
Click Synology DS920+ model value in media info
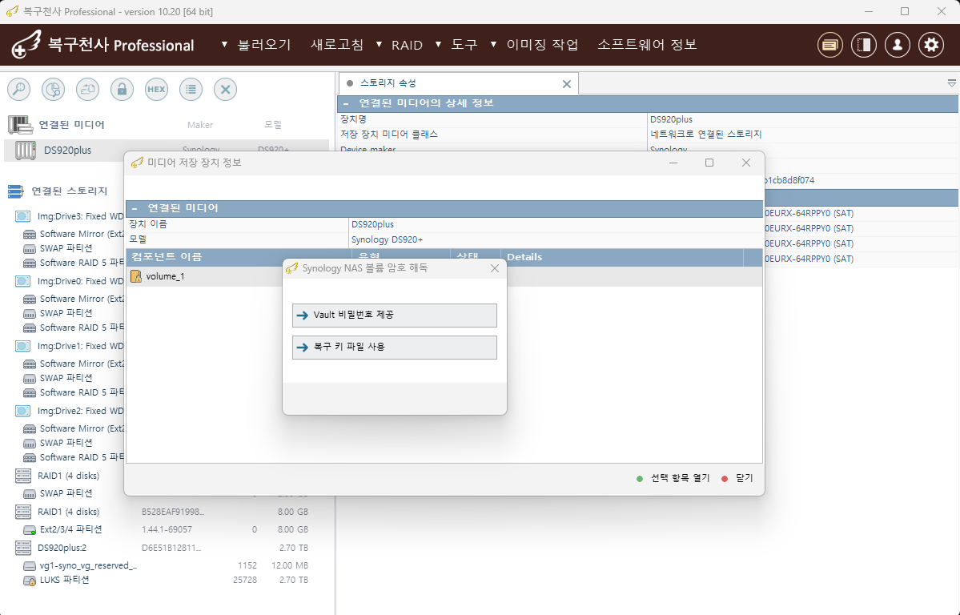click(387, 239)
